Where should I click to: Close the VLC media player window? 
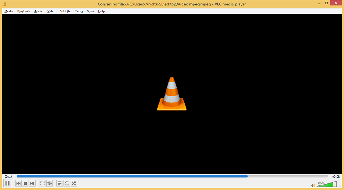point(337,3)
